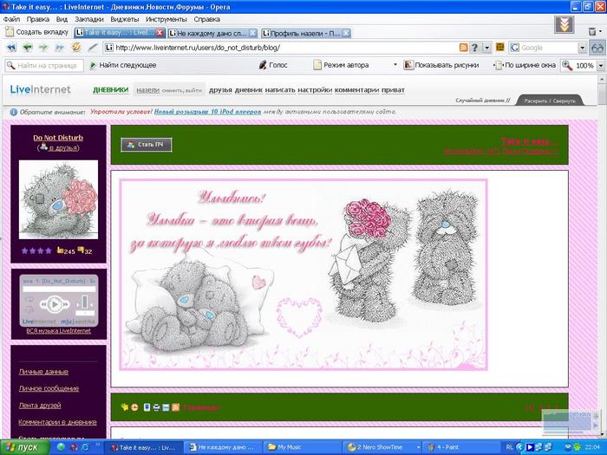The height and width of the screenshot is (455, 607).
Task: Click the info icon beside Обратите внимание
Action: pyautogui.click(x=14, y=112)
